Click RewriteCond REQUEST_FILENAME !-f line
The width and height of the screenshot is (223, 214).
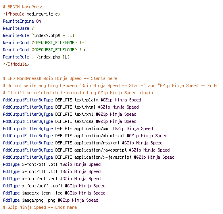coord(45,43)
